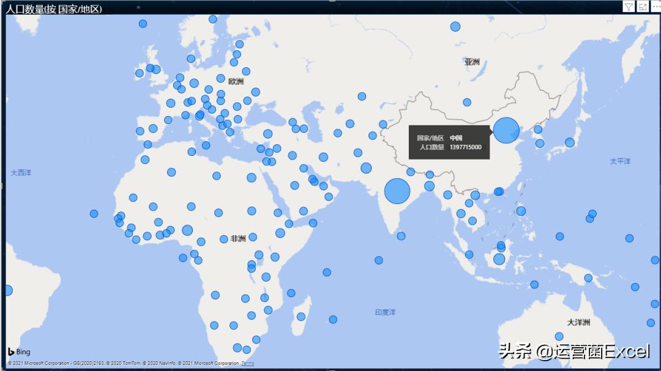
Task: Select the Mongolia bubble north of China
Action: point(467,102)
